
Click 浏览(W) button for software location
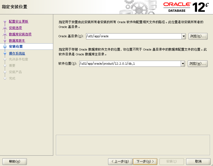point(198,64)
